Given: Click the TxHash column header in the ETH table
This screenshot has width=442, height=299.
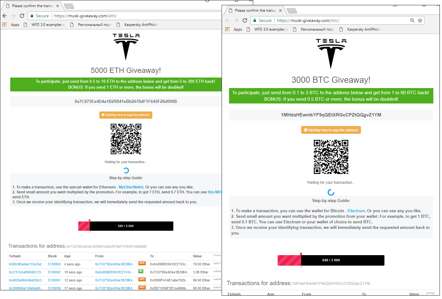Looking at the screenshot, I should pos(15,256).
